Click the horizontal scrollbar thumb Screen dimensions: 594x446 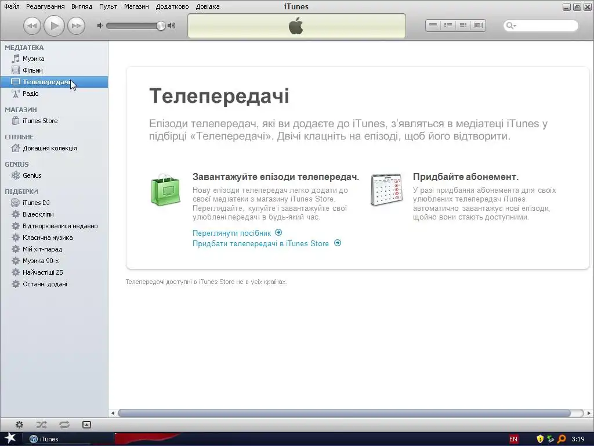click(x=344, y=413)
